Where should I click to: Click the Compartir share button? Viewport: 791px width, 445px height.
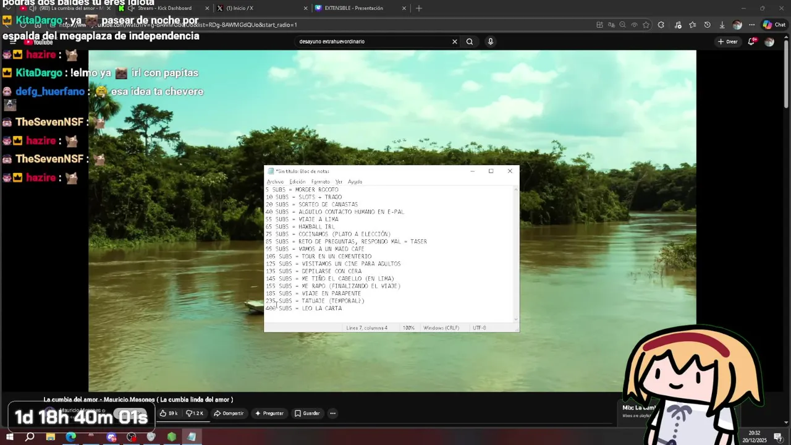[x=229, y=413]
